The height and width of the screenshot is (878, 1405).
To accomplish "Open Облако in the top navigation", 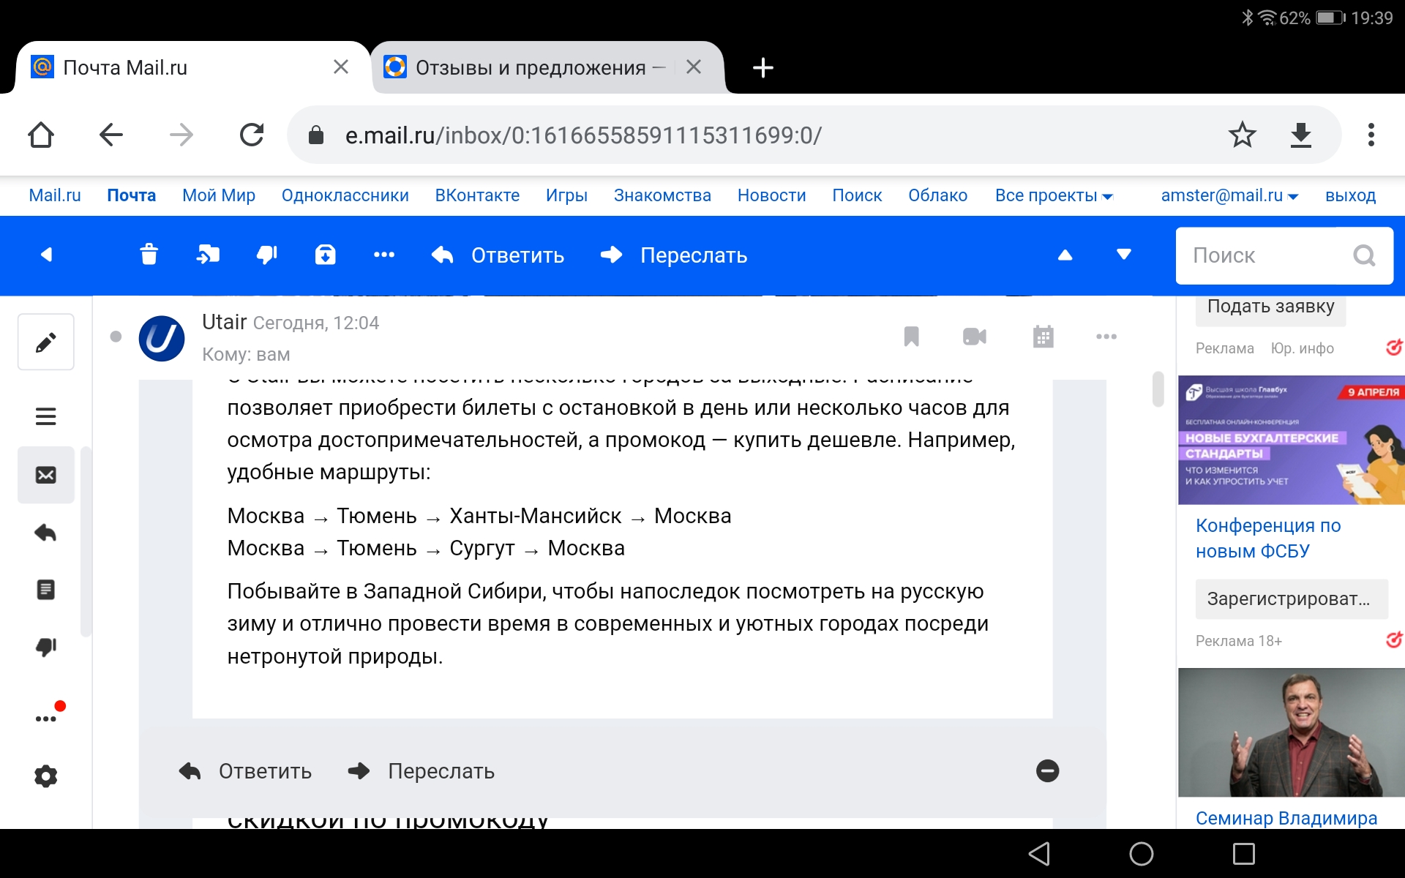I will point(937,195).
